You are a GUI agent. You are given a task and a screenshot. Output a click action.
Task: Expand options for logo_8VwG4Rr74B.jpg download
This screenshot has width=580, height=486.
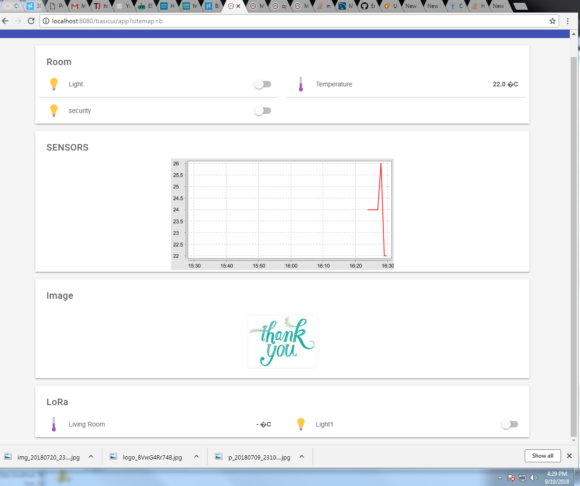(196, 457)
